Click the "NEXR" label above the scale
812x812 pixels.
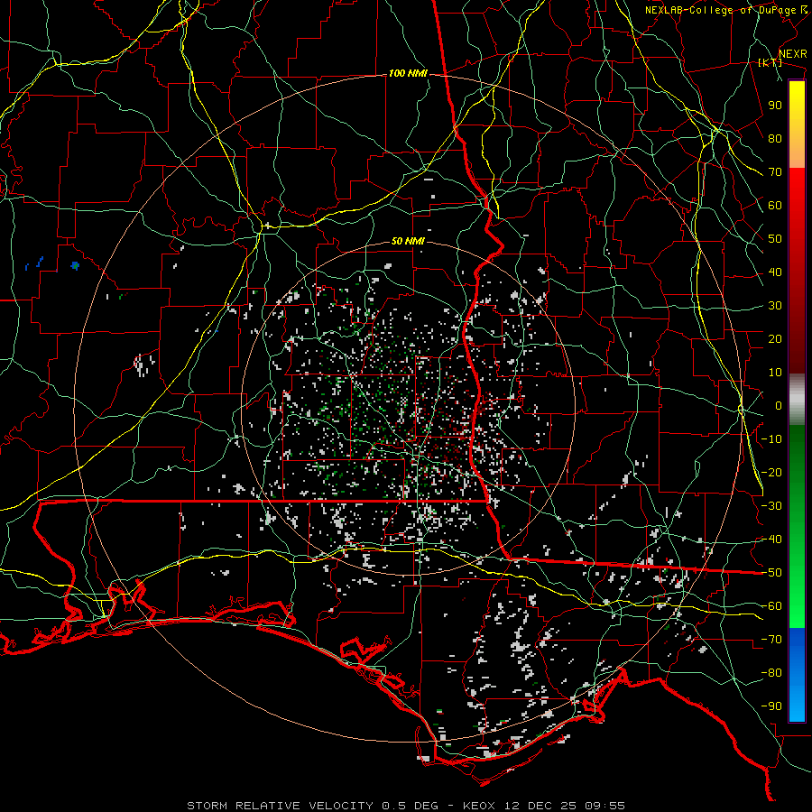tap(793, 54)
